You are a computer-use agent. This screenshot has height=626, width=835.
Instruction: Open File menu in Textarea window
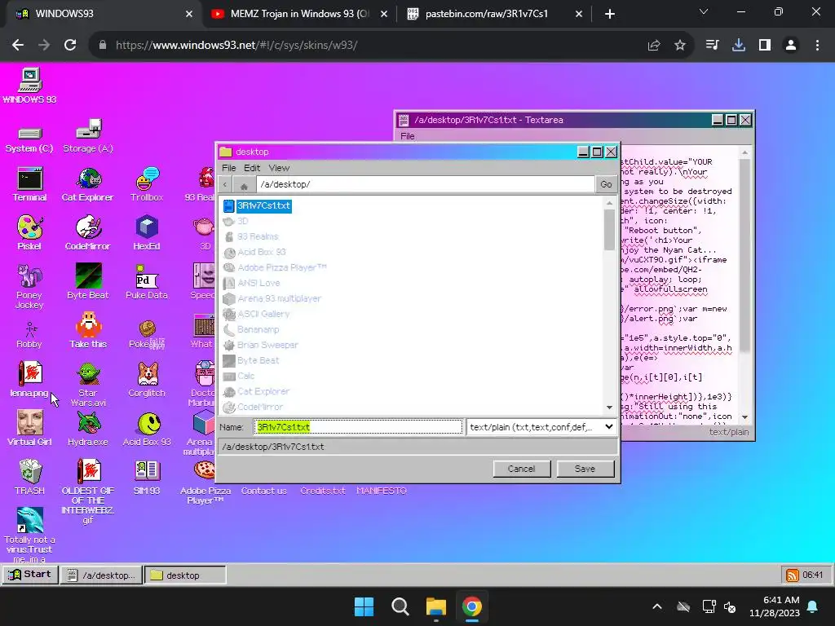click(408, 136)
